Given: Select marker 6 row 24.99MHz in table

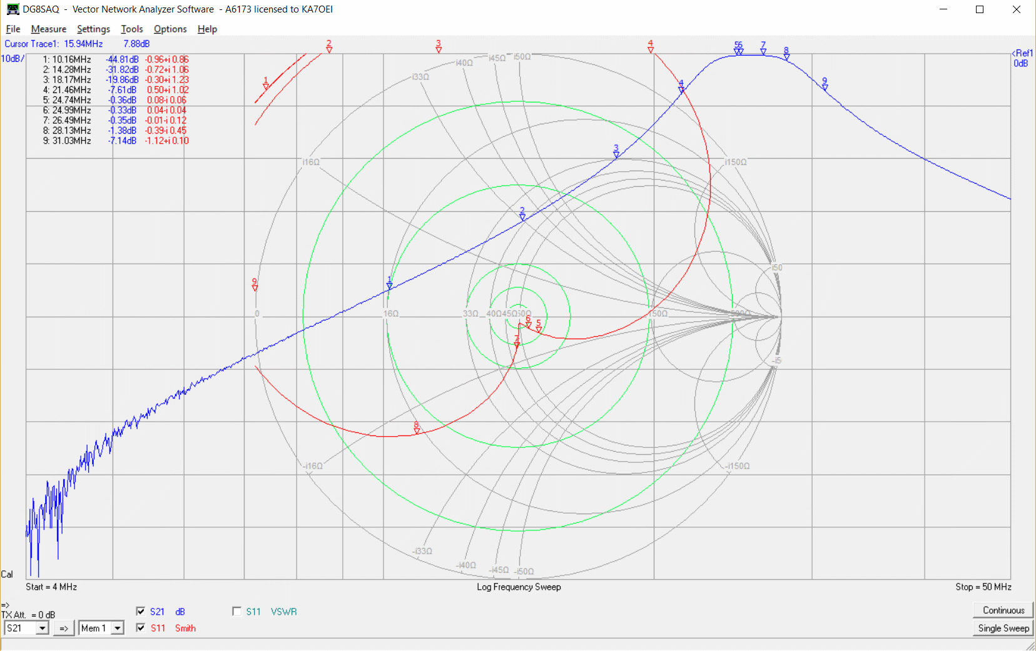Looking at the screenshot, I should click(x=116, y=110).
